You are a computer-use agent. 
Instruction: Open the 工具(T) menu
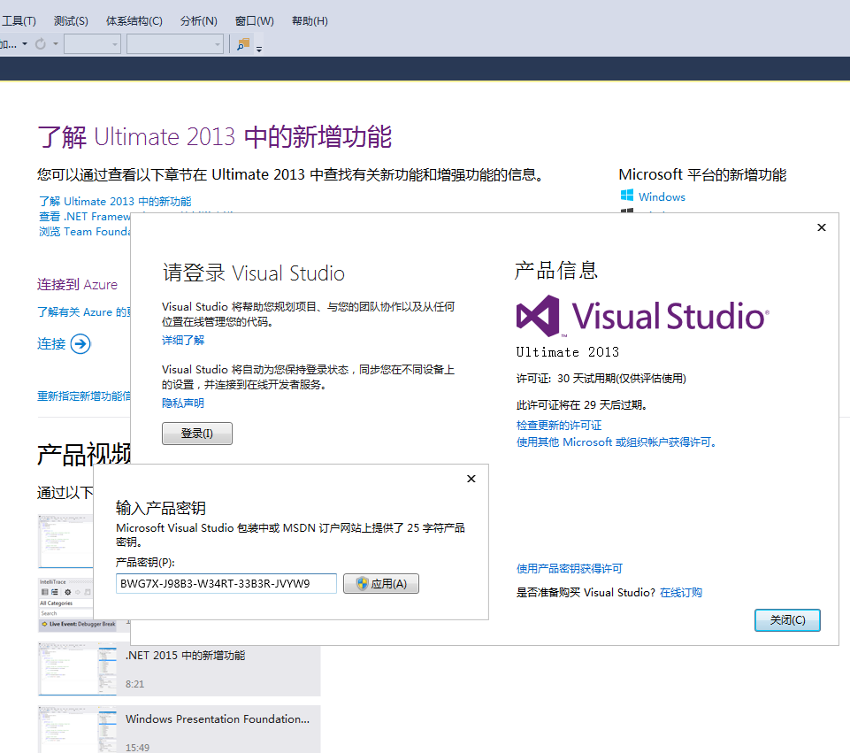[19, 21]
